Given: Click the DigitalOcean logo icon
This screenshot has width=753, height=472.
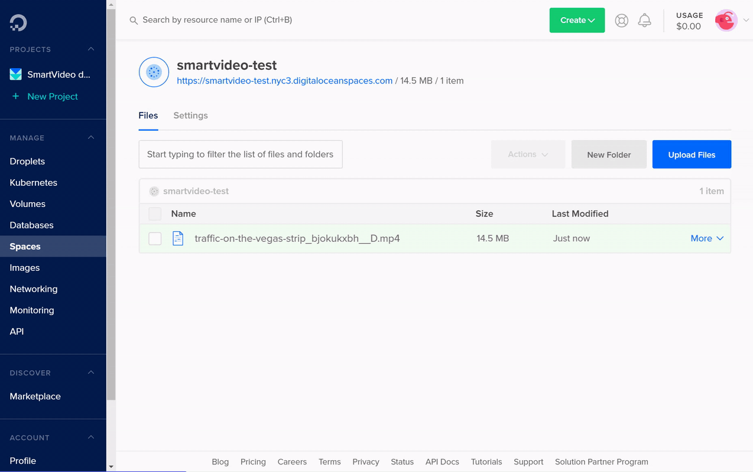Looking at the screenshot, I should tap(18, 22).
